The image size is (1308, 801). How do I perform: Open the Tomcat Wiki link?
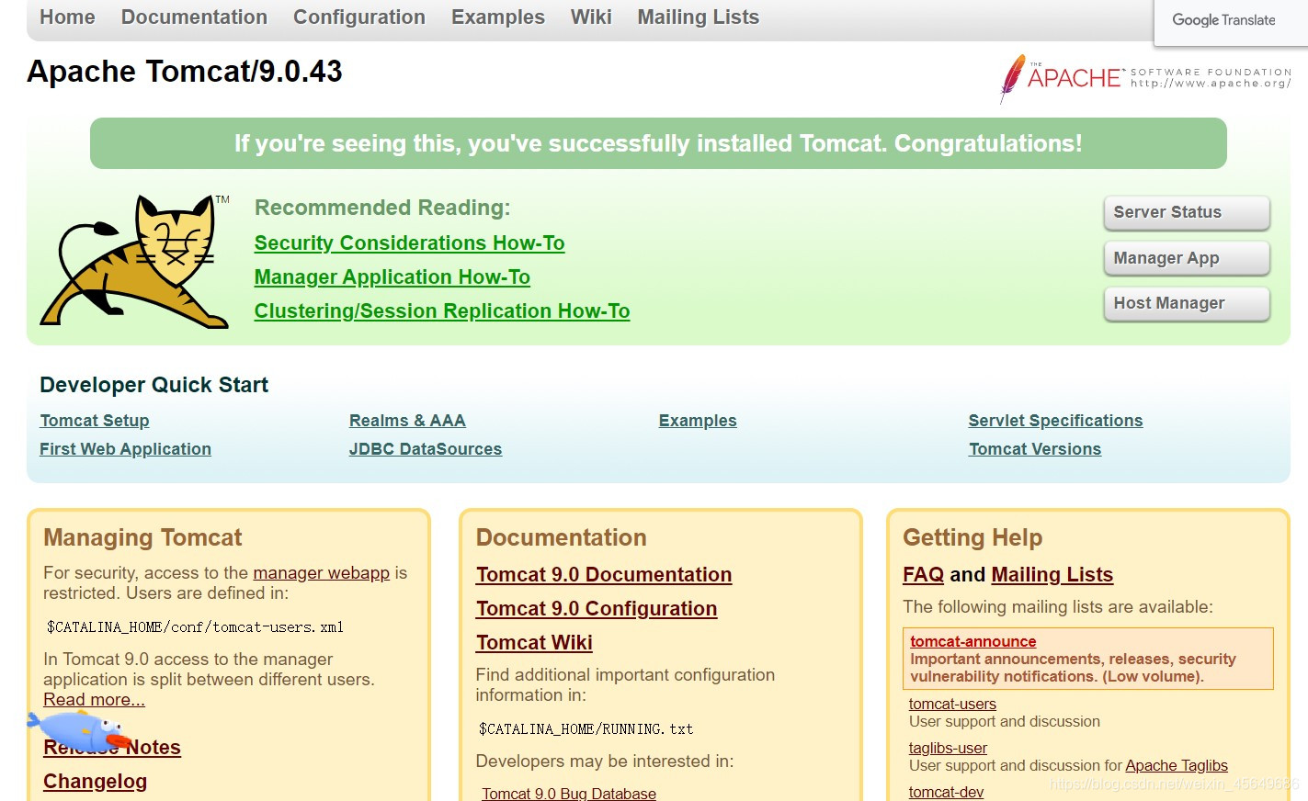(534, 643)
